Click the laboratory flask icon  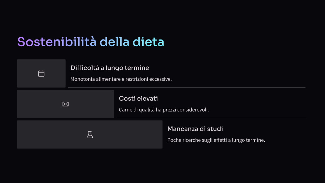coord(90,135)
